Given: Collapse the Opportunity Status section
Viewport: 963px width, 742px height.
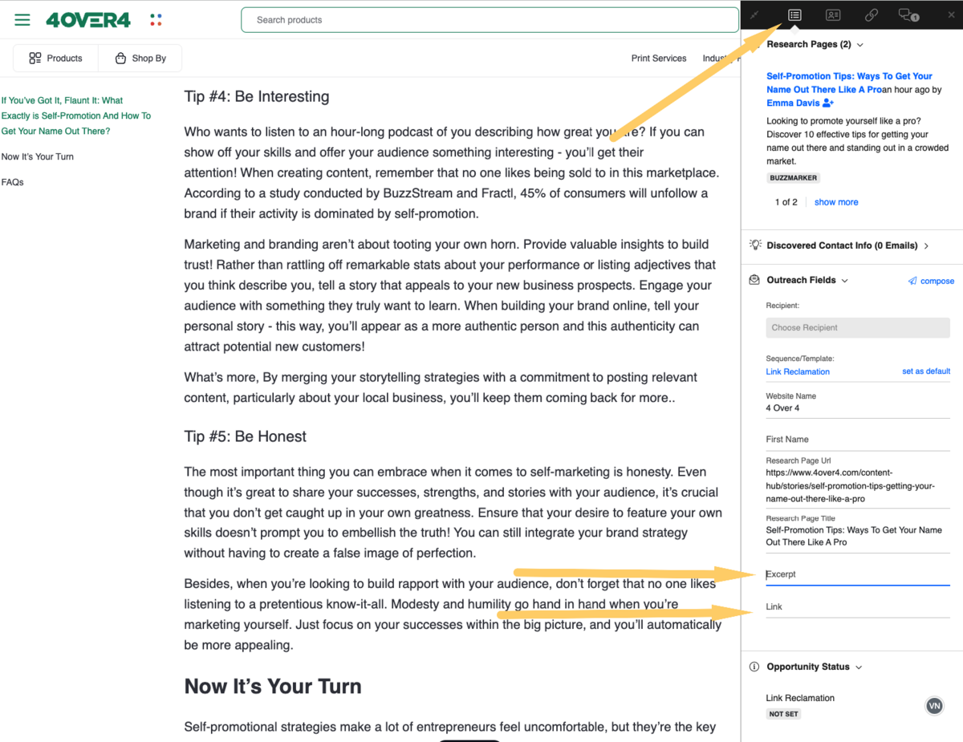Looking at the screenshot, I should tap(859, 667).
